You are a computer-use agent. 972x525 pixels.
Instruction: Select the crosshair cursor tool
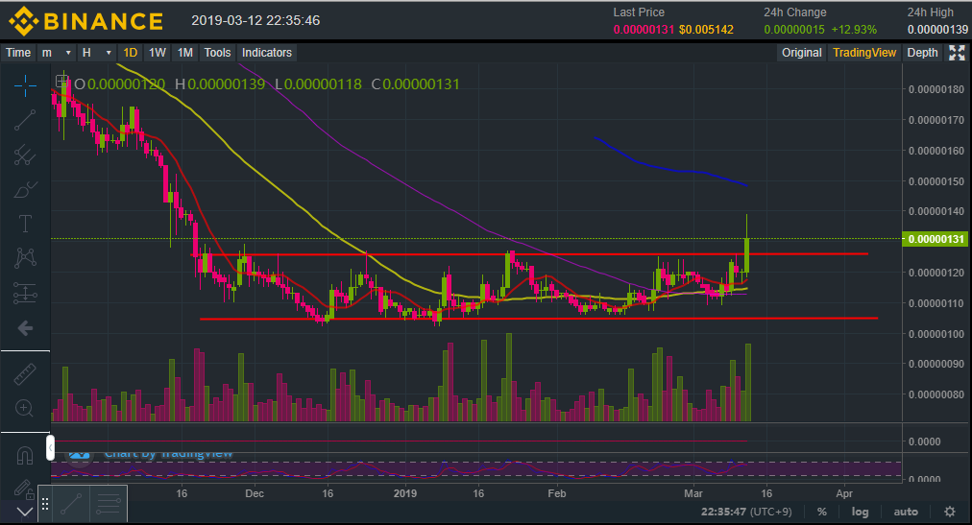pyautogui.click(x=25, y=84)
